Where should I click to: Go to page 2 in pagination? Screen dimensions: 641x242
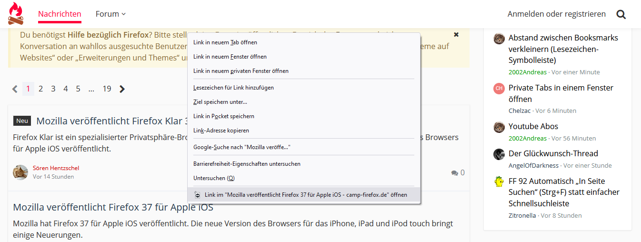41,89
